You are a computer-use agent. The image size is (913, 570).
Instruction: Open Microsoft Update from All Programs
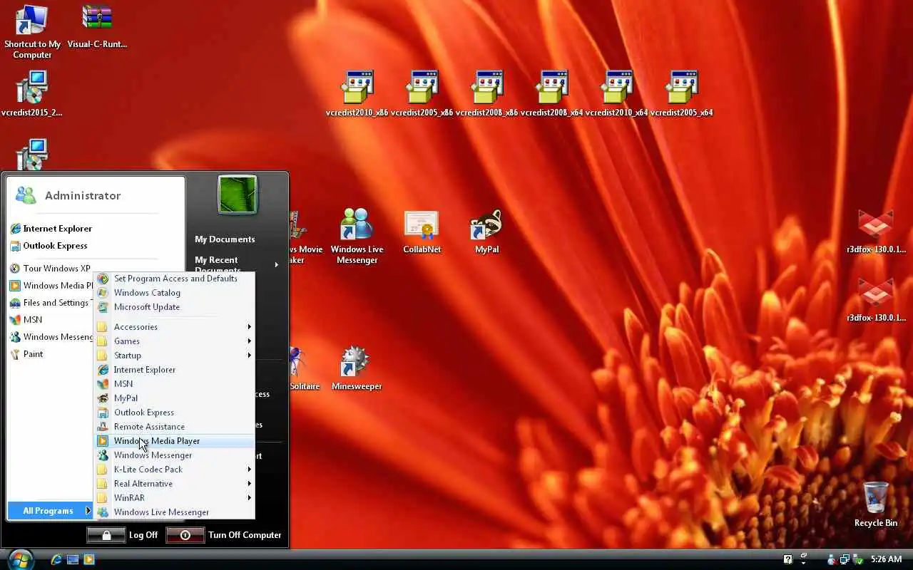pos(175,307)
